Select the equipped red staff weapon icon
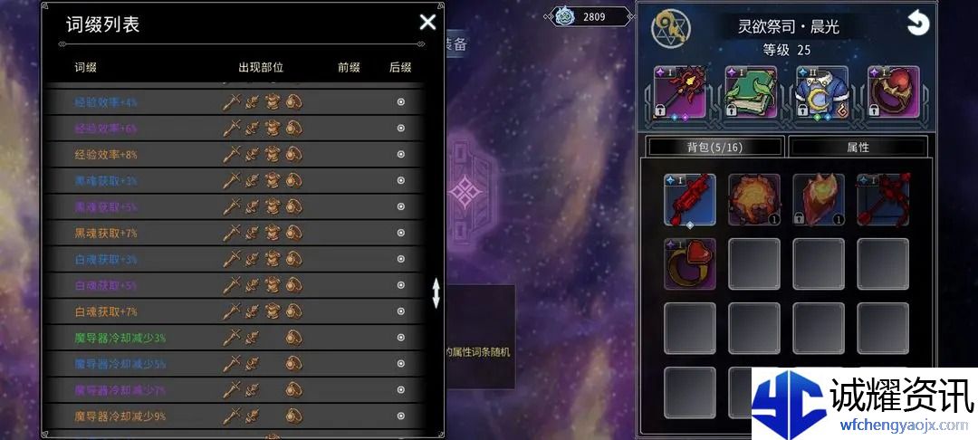Image resolution: width=978 pixels, height=440 pixels. (x=679, y=92)
